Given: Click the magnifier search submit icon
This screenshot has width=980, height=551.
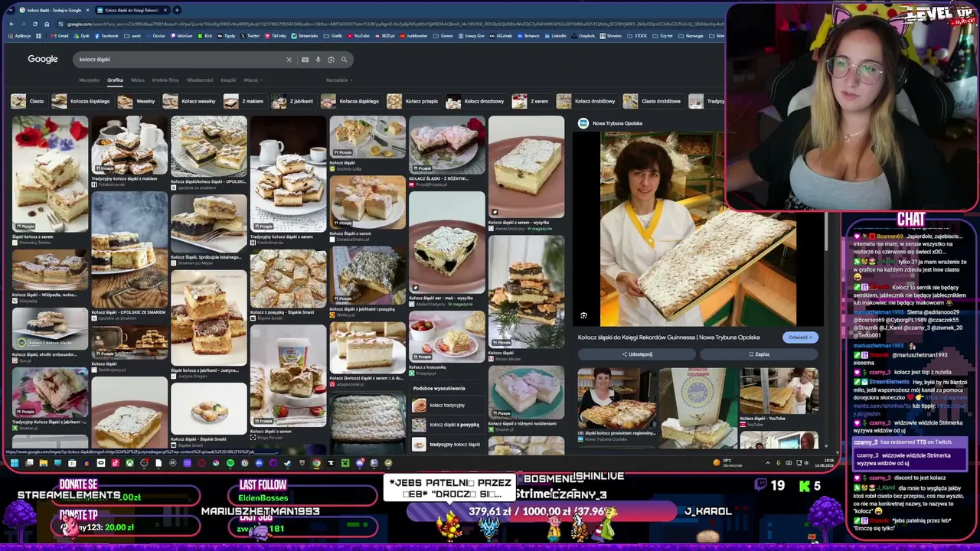Looking at the screenshot, I should [x=344, y=60].
